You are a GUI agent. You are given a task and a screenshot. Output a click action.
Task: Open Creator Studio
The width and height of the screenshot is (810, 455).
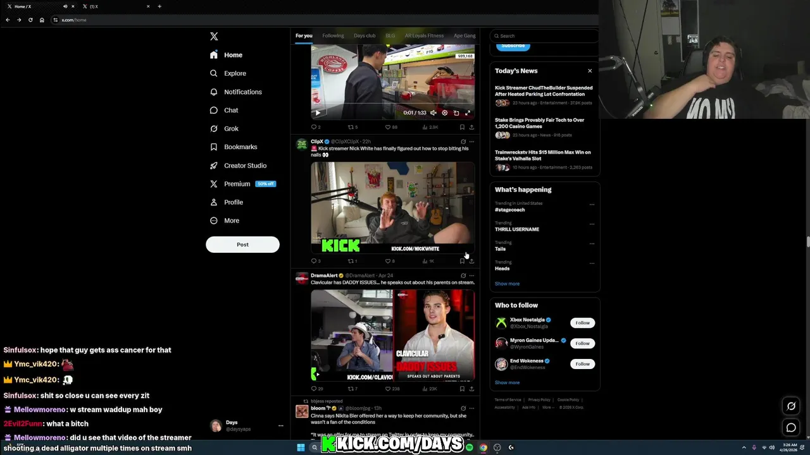click(x=238, y=166)
